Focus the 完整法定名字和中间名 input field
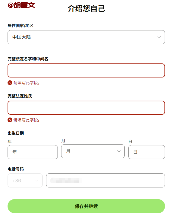Viewport: 177px width, 221px height. pos(86,70)
